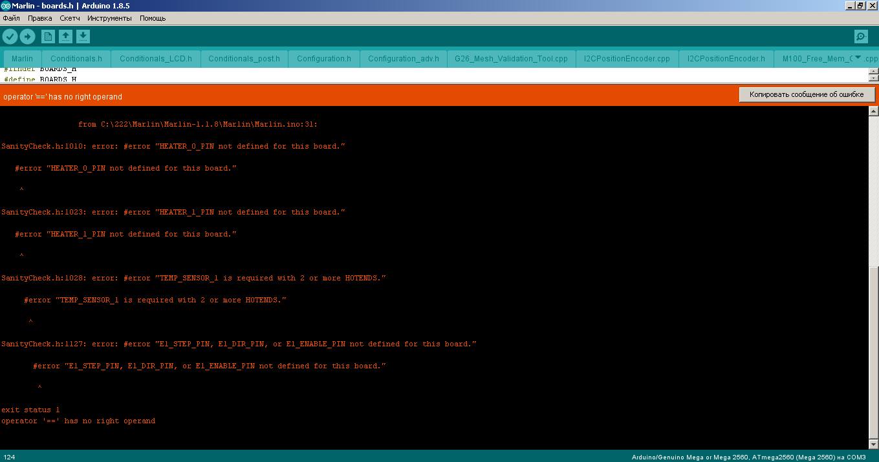Switch to the Marlin tab
Image resolution: width=879 pixels, height=462 pixels.
22,59
